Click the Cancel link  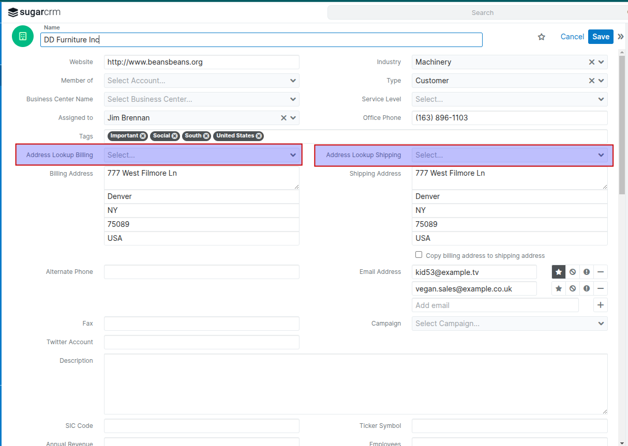pos(572,37)
